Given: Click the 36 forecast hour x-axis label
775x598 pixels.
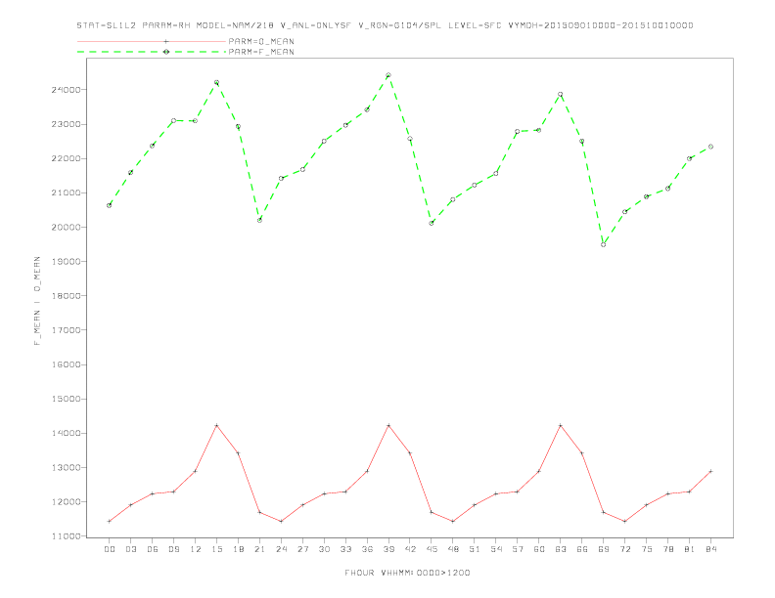Looking at the screenshot, I should (x=367, y=549).
